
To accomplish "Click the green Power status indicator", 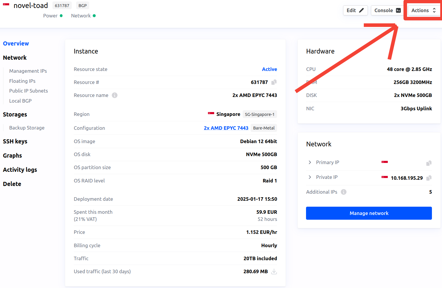I will tap(61, 15).
